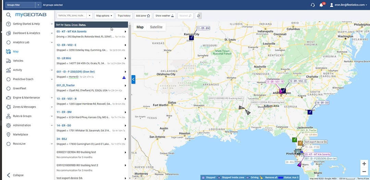Viewport: 370px width, 180px height.
Task: Click the refresh map button
Action: coord(199,16)
